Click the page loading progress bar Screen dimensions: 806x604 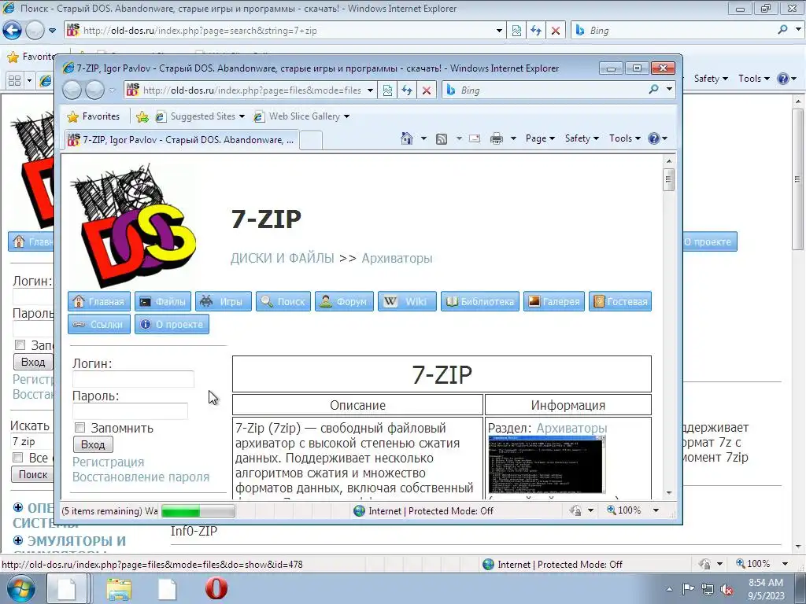click(x=198, y=510)
